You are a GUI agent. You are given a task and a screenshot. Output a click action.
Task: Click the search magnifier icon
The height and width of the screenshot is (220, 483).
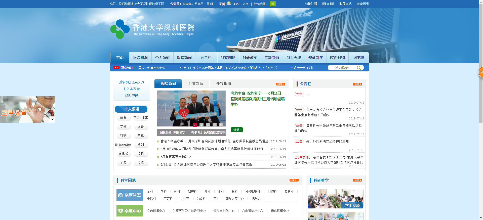359,68
